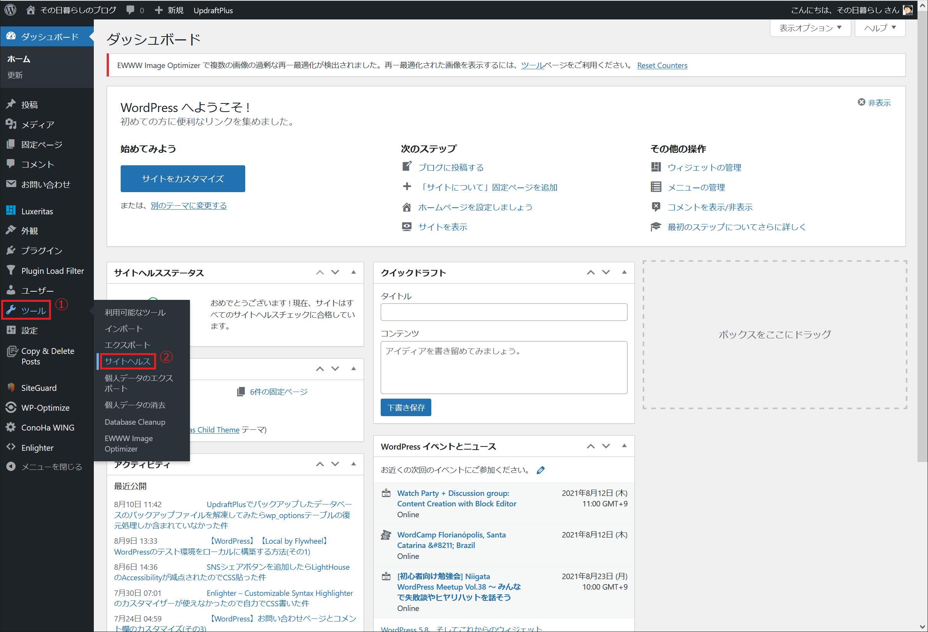Click the plus icon for 新規

[x=158, y=10]
